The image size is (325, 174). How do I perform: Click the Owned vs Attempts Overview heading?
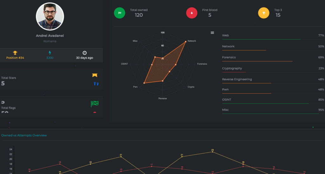point(24,135)
